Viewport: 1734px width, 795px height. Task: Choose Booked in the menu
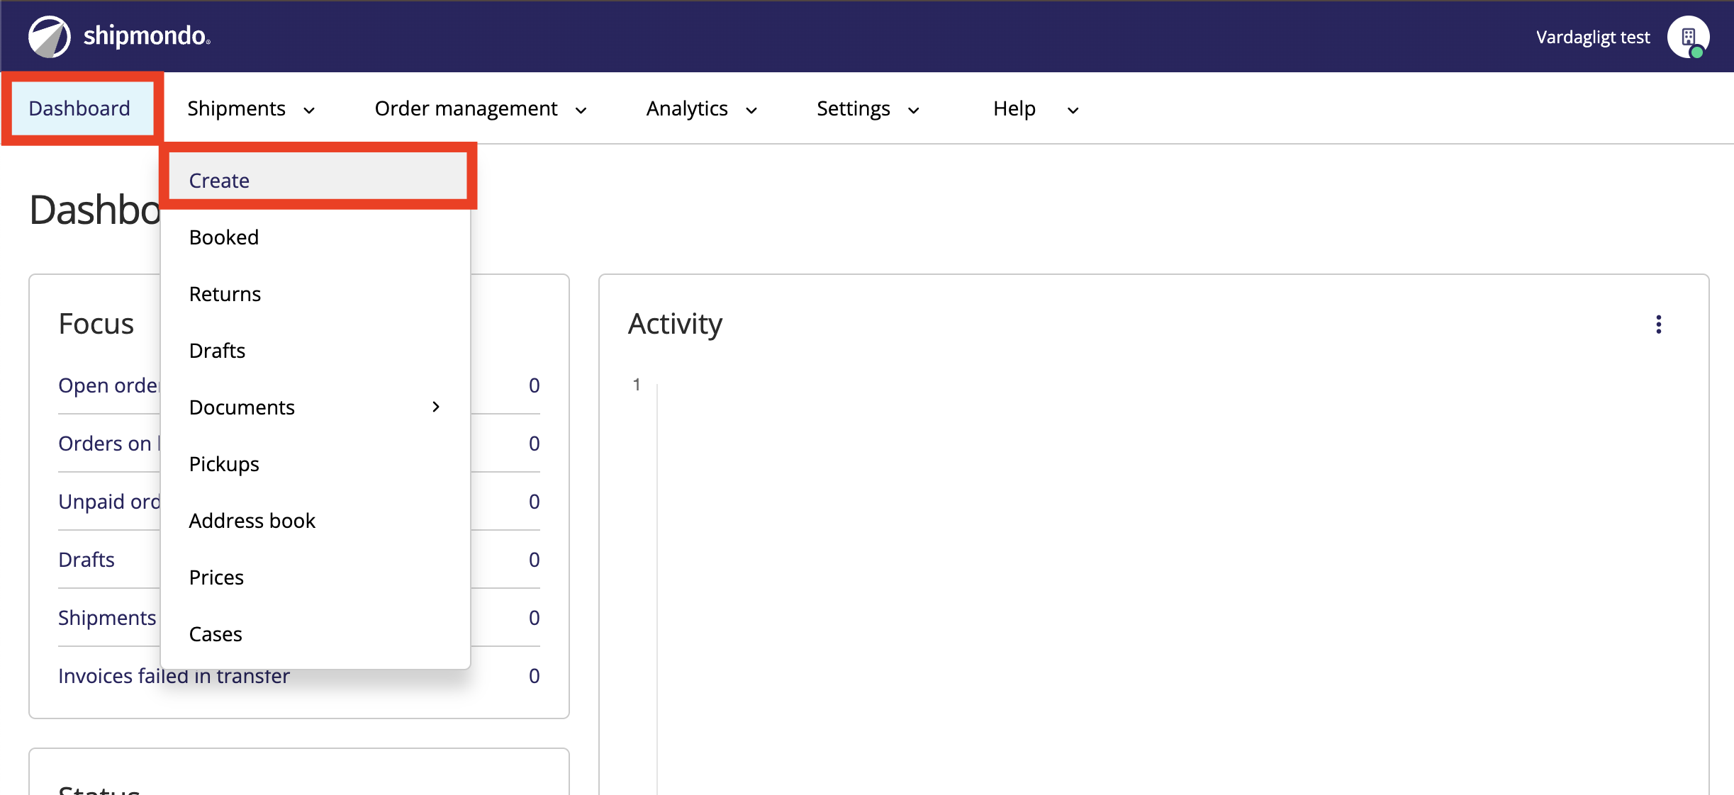tap(223, 237)
